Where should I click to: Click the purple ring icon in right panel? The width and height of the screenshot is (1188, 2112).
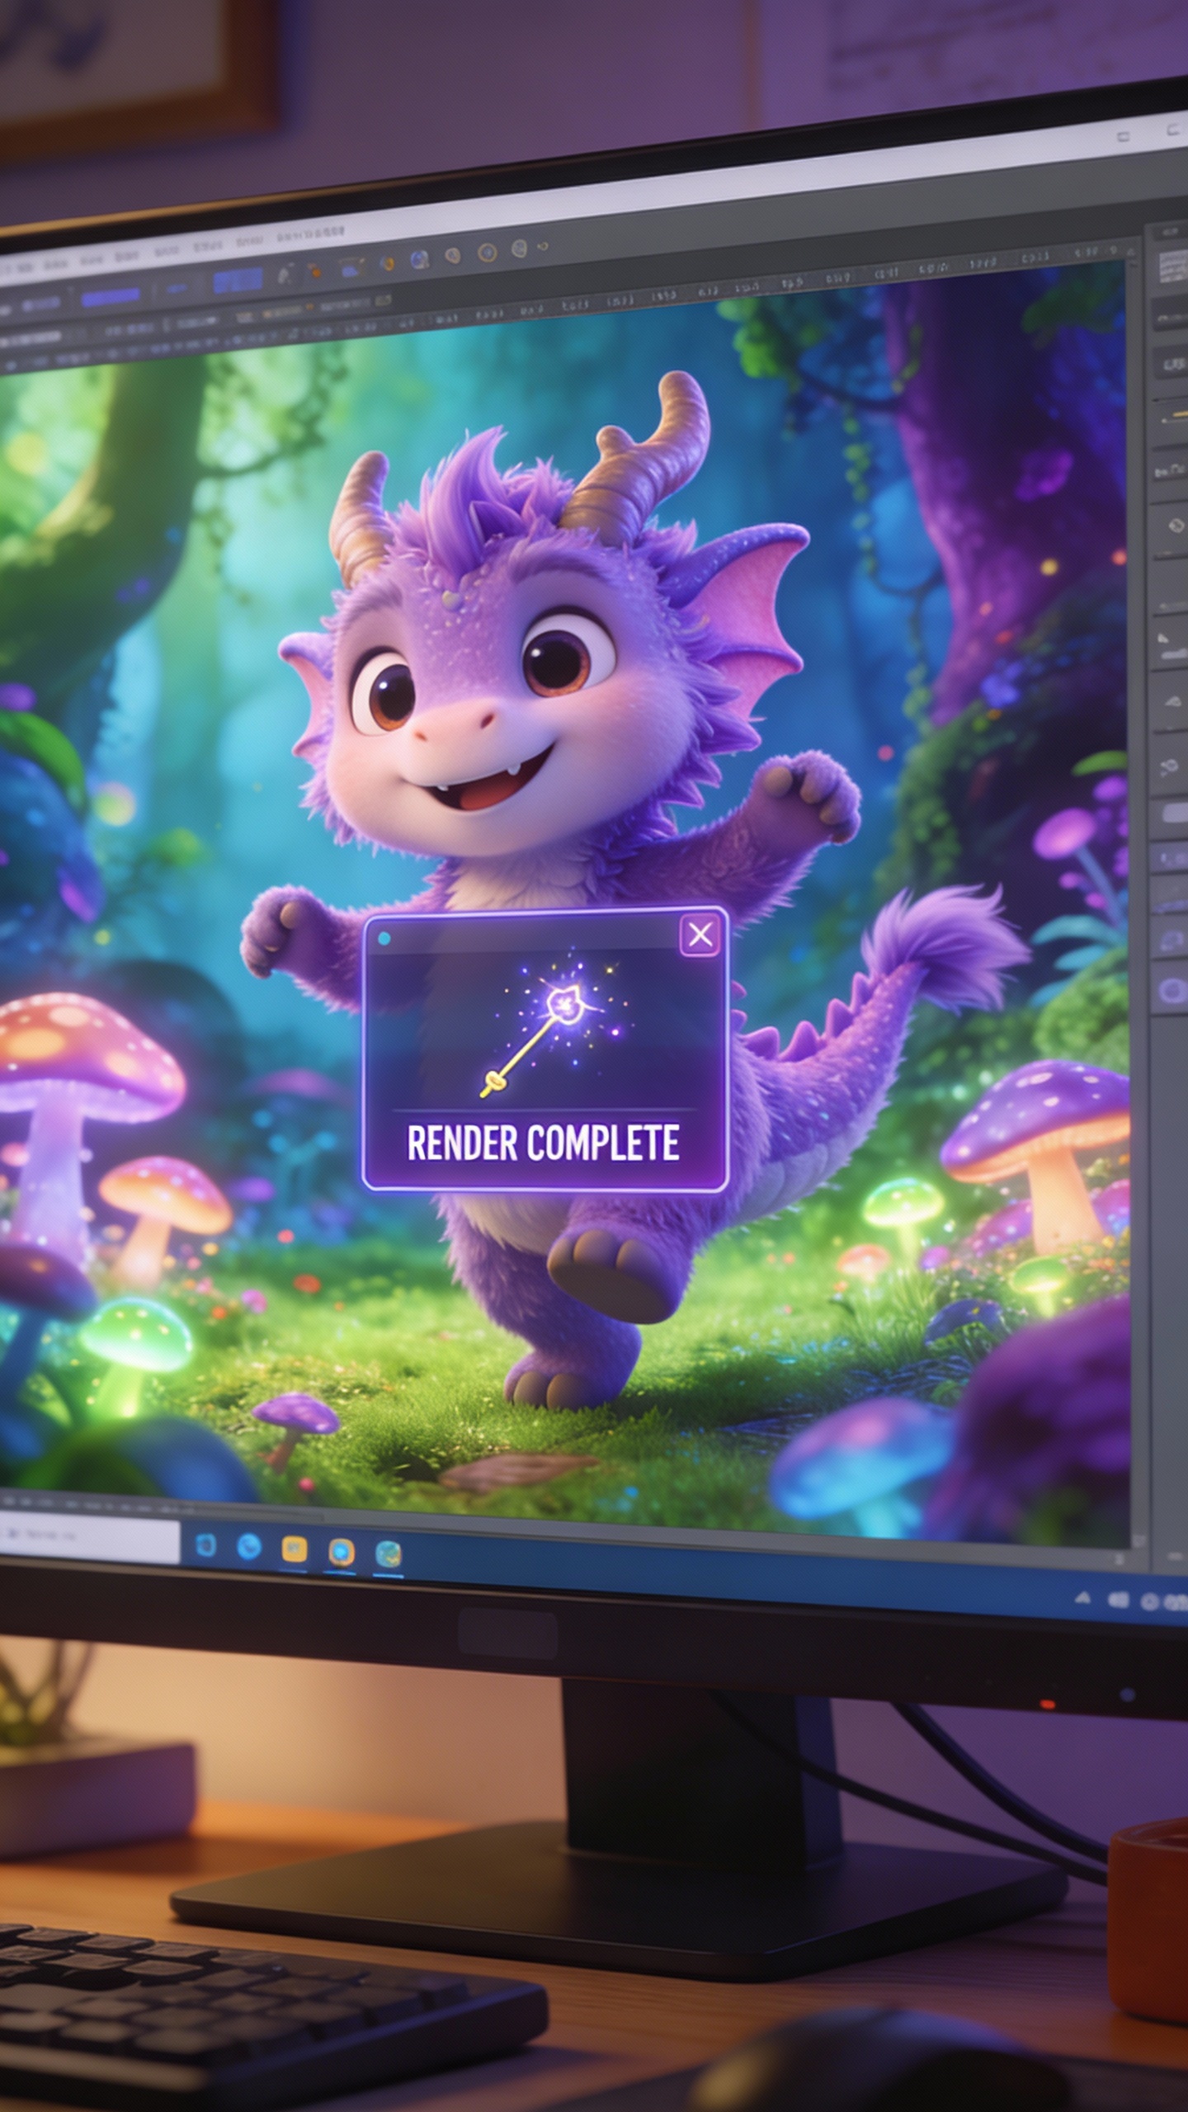tap(1172, 991)
